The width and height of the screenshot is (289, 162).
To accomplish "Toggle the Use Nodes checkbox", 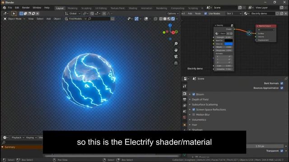I will point(205,13).
